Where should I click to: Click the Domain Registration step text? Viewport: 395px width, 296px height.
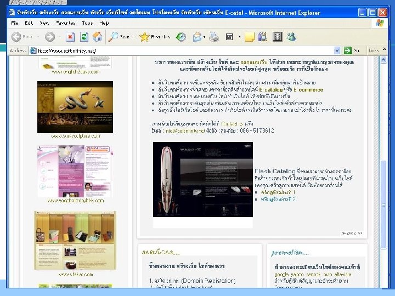tap(192, 281)
